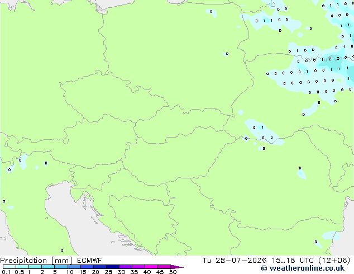The image size is (354, 274).
Task: Click the 'Precipitation [mm]' title text
Action: (36, 261)
